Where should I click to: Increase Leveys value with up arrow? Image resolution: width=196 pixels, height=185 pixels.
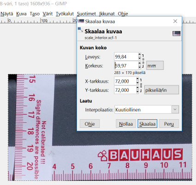tap(139, 55)
